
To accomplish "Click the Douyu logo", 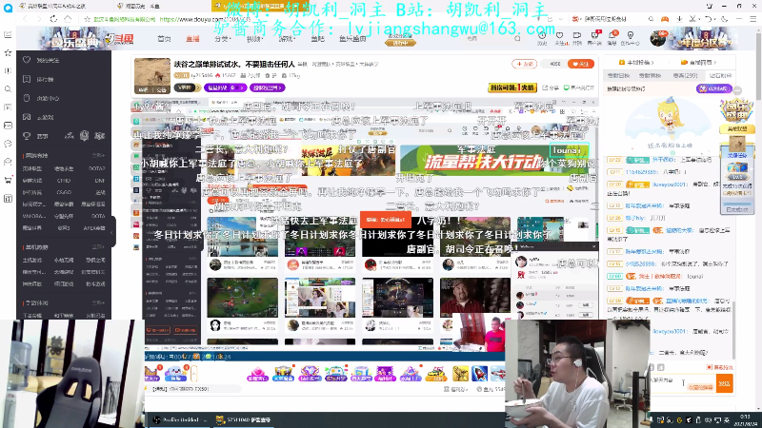I will 119,39.
